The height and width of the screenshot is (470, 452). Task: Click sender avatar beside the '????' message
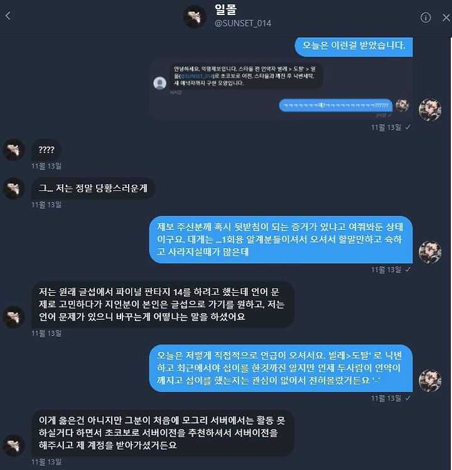click(14, 150)
